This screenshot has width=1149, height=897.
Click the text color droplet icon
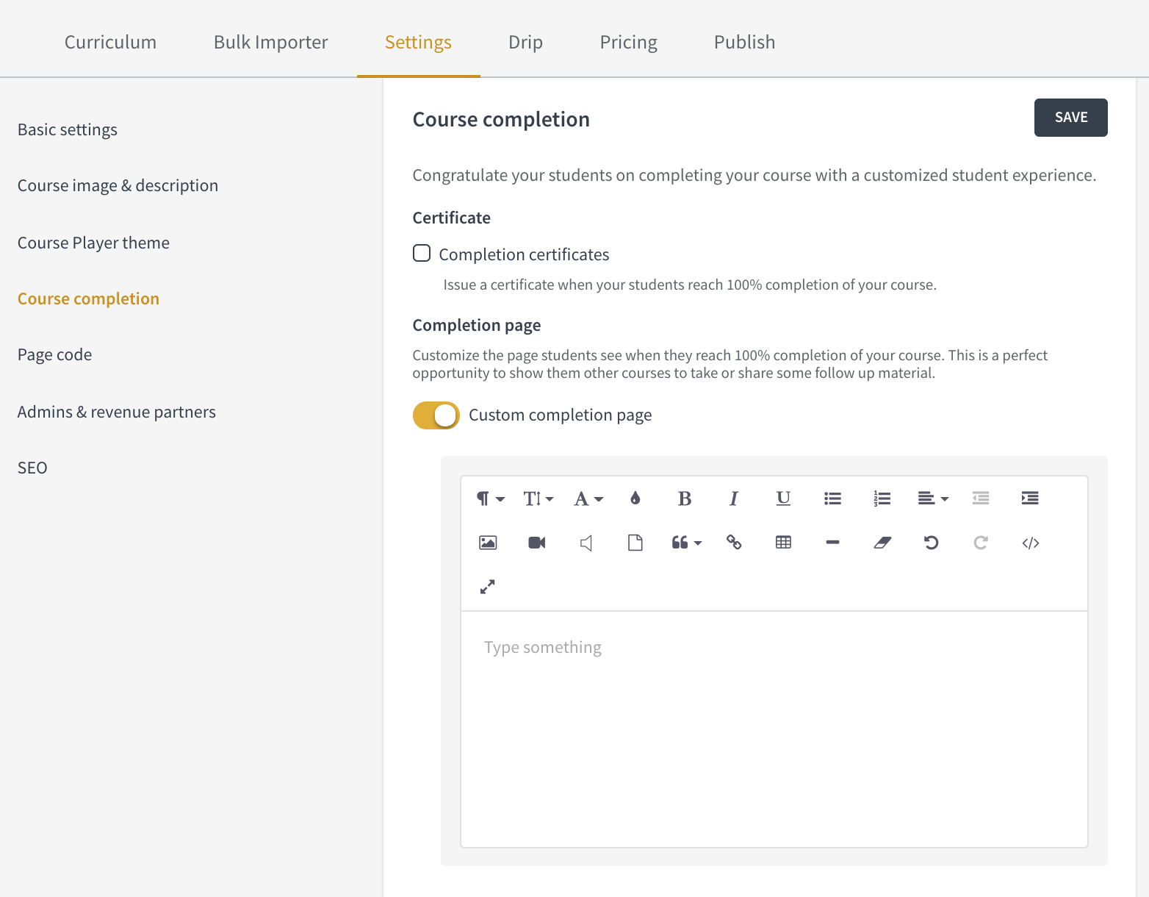(x=635, y=498)
